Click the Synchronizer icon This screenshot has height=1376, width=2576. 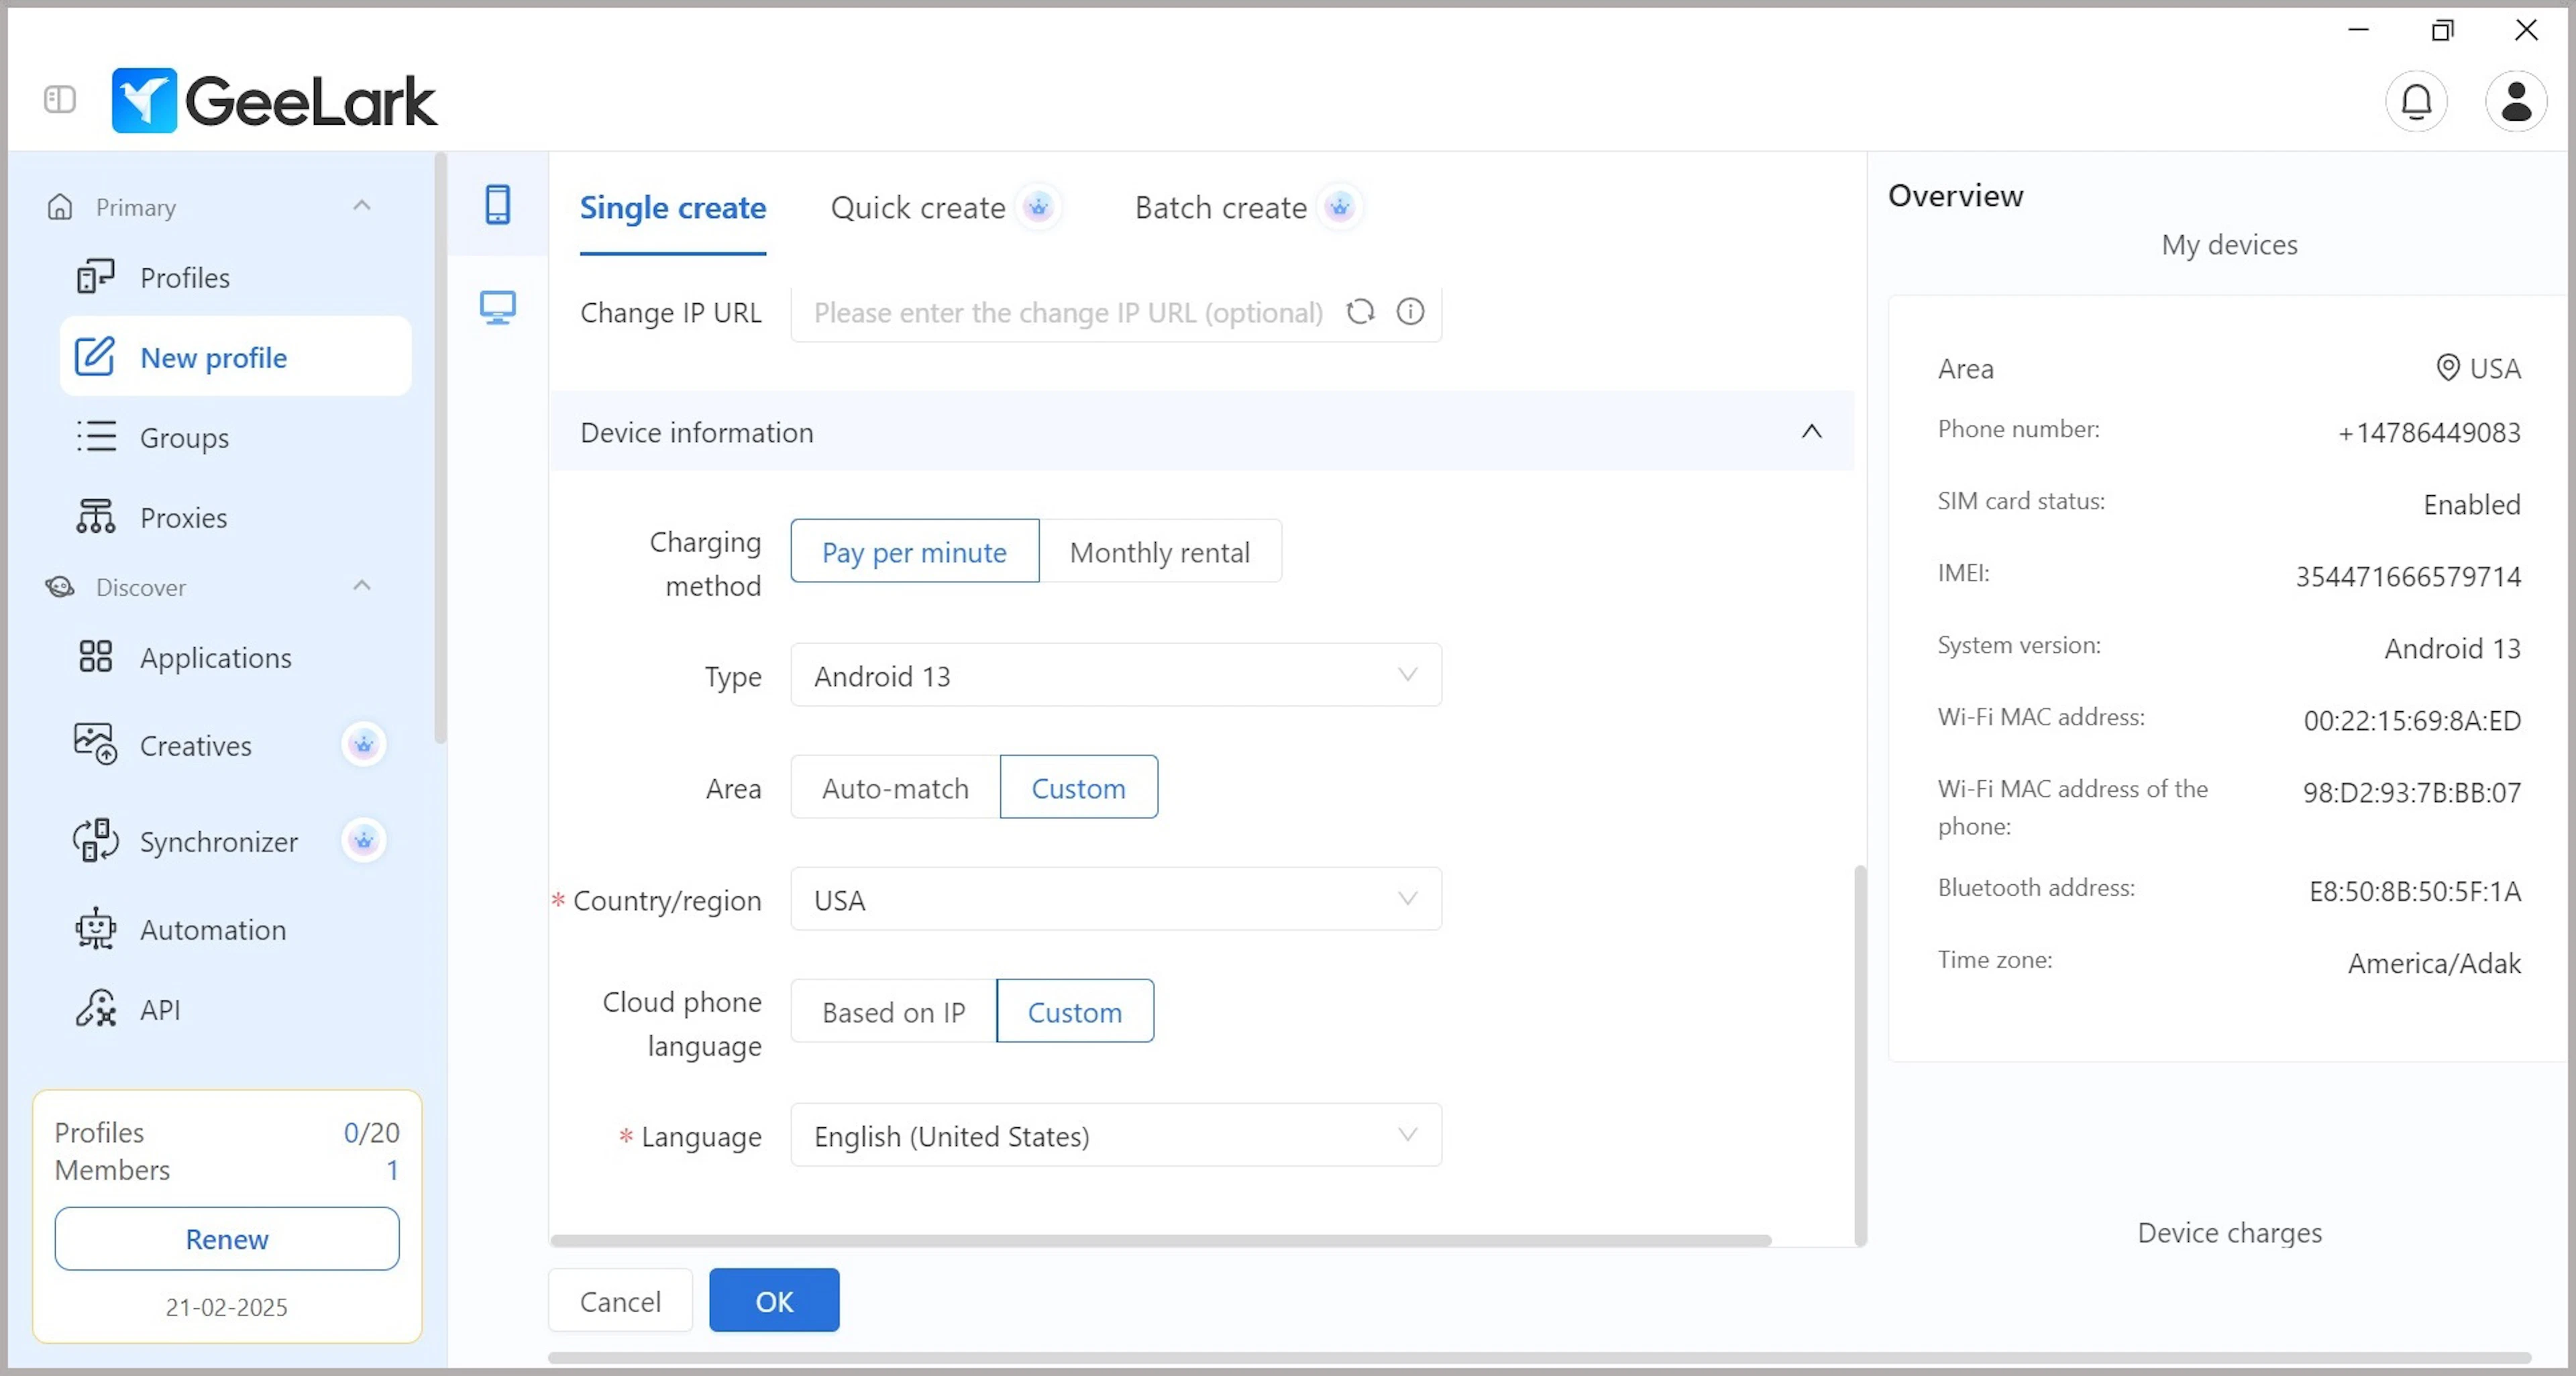(96, 840)
